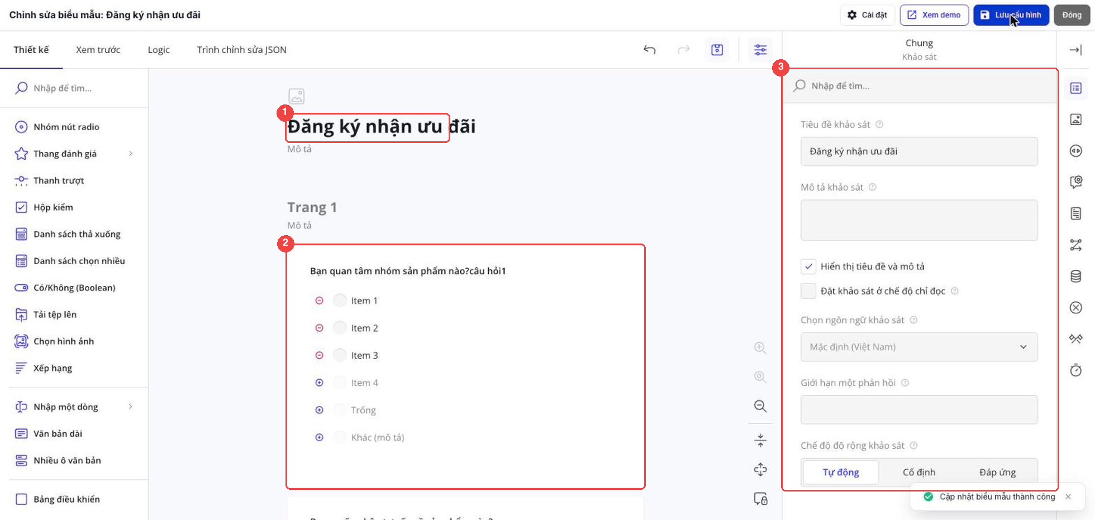Click the collapse all elements icon

[x=760, y=441]
